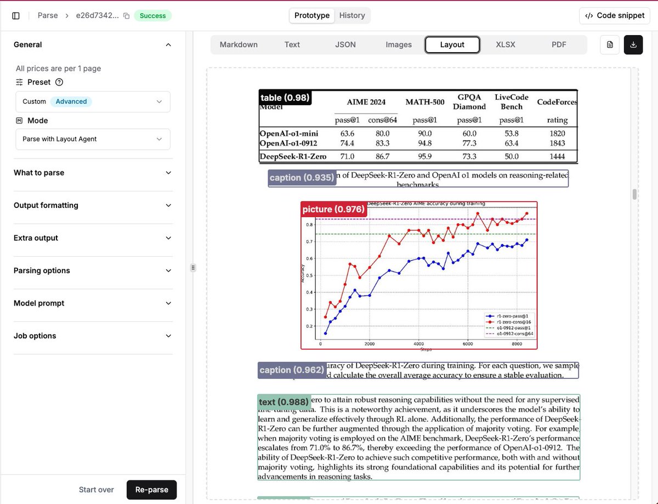Image resolution: width=658 pixels, height=504 pixels.
Task: Select the Markdown output tab
Action: (239, 45)
